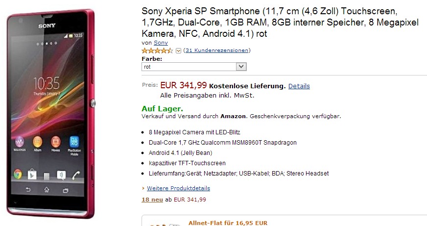Expand the rating breakdown arrow beside stars
Screen dimensions: 427x226
click(x=178, y=50)
